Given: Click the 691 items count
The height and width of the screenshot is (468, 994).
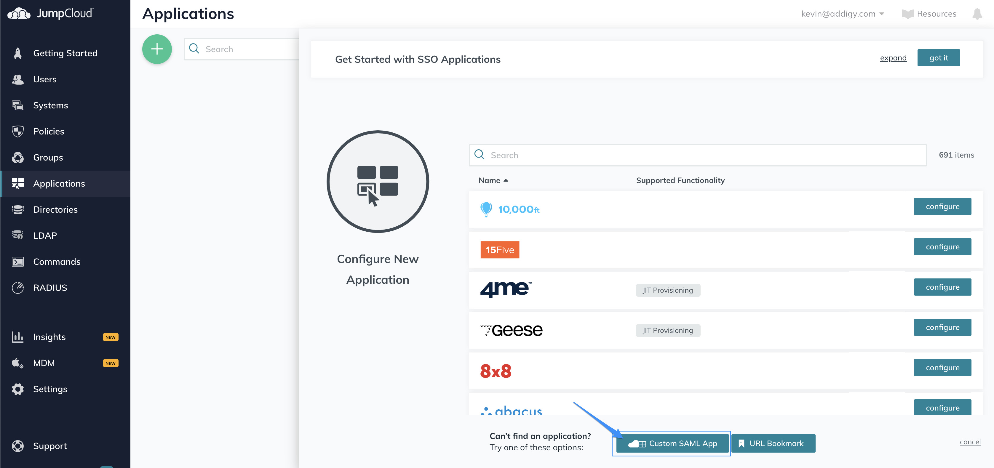Looking at the screenshot, I should [956, 155].
